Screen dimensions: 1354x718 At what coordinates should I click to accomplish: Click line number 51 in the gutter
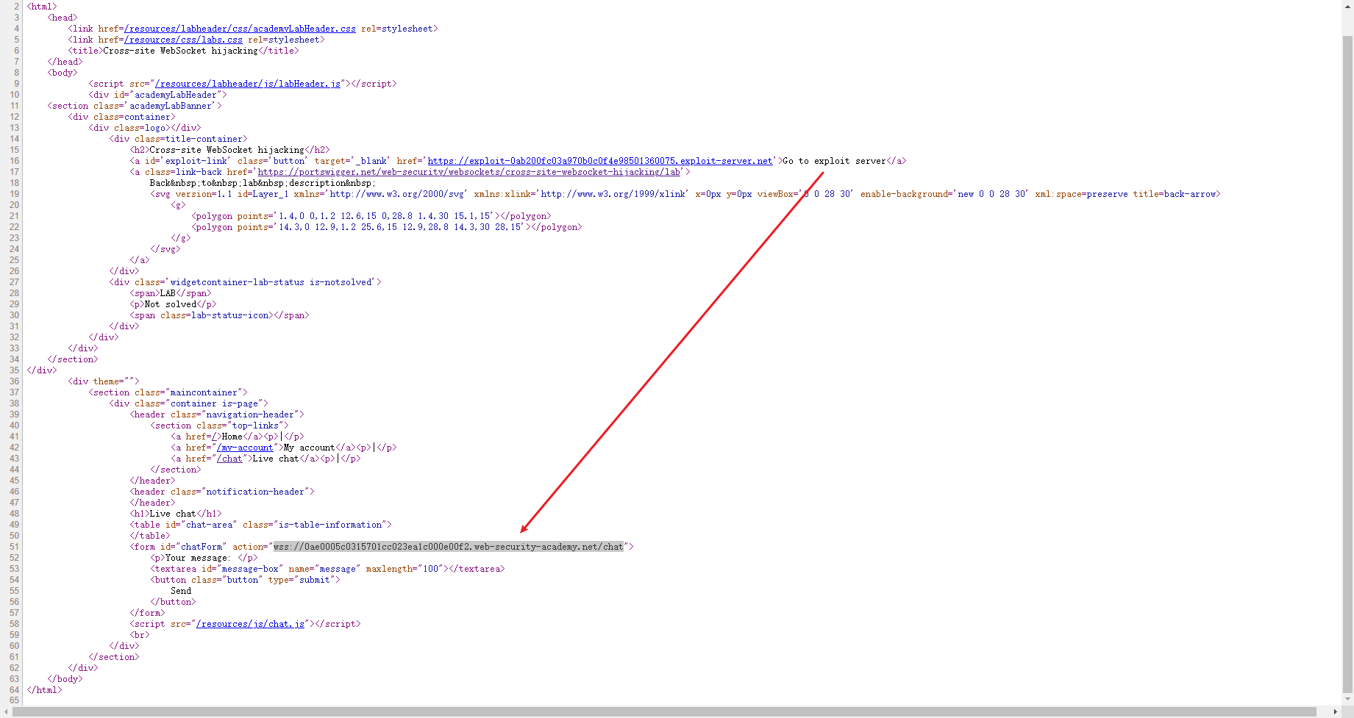(x=13, y=546)
